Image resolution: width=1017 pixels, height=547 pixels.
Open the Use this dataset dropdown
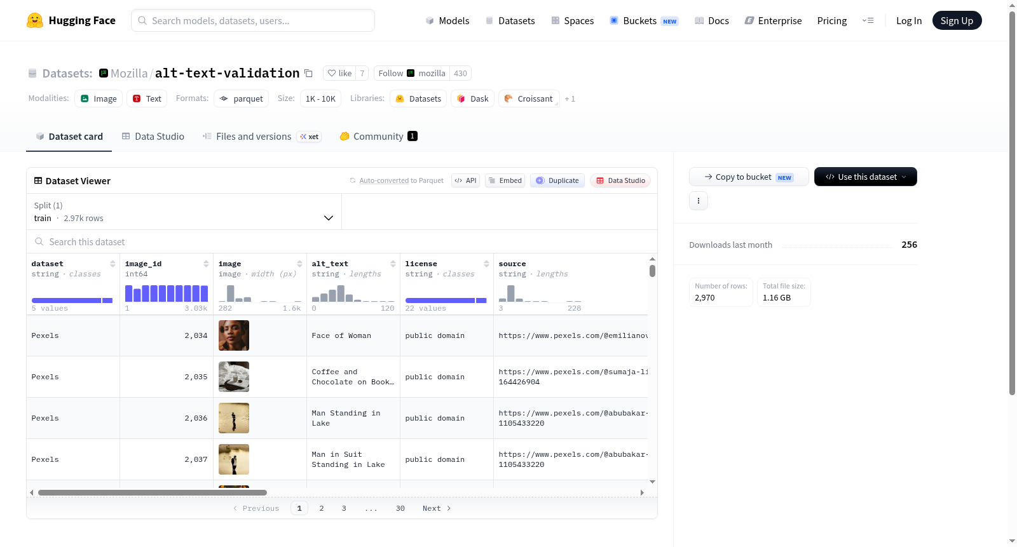tap(866, 177)
